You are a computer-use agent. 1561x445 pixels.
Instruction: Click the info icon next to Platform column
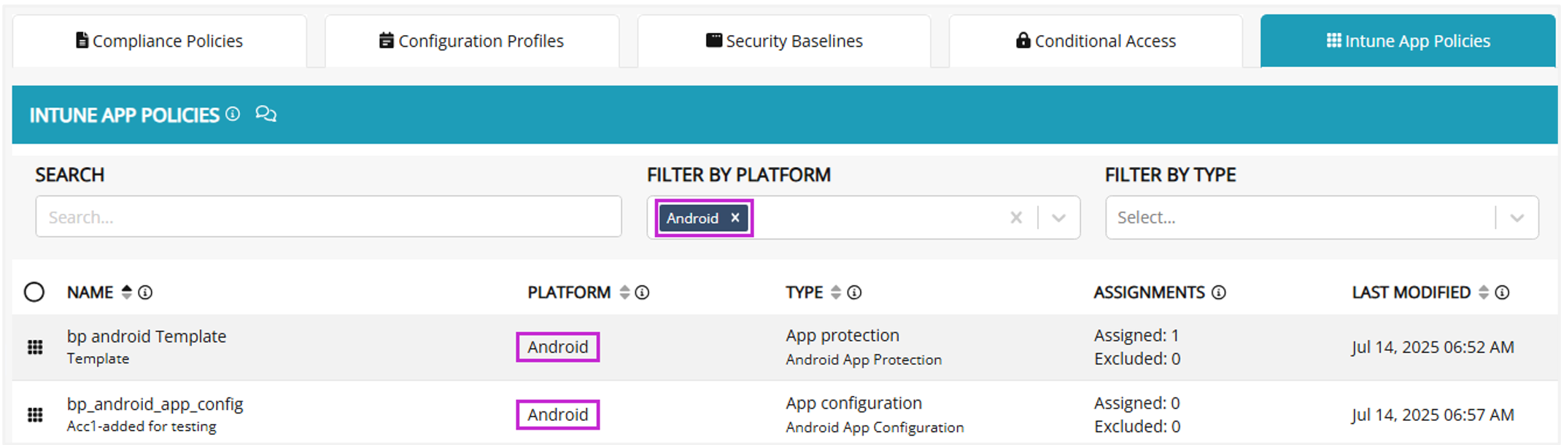[642, 293]
